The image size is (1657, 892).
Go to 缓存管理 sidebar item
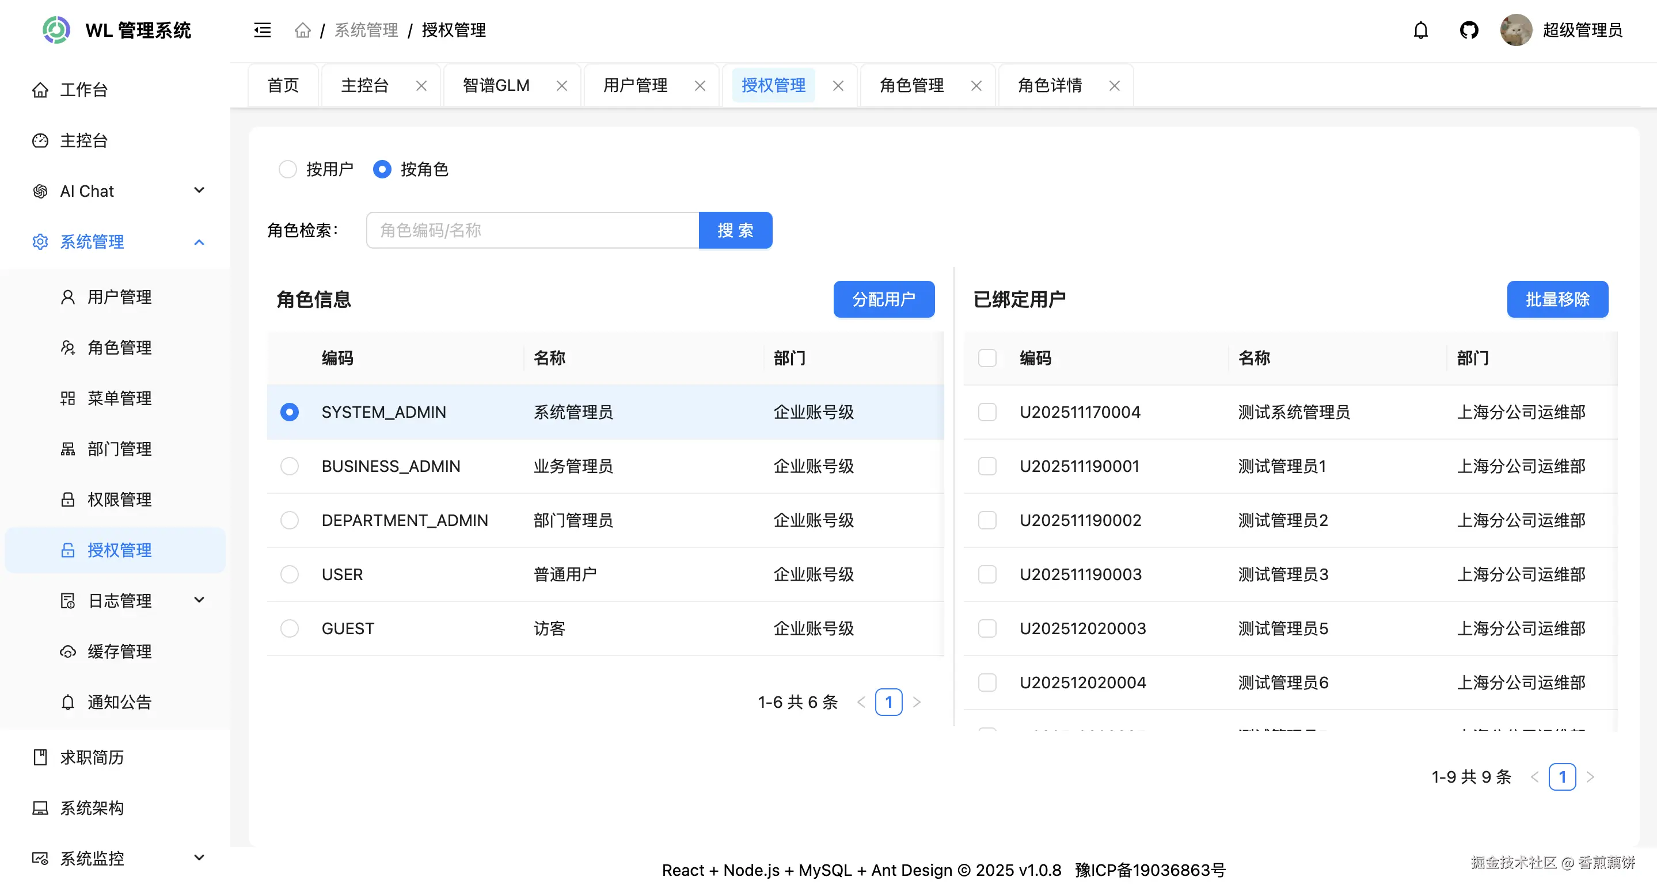(120, 651)
